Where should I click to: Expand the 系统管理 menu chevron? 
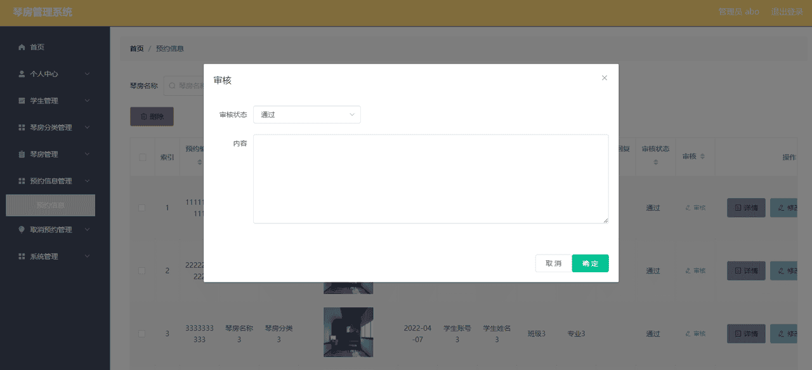point(88,256)
